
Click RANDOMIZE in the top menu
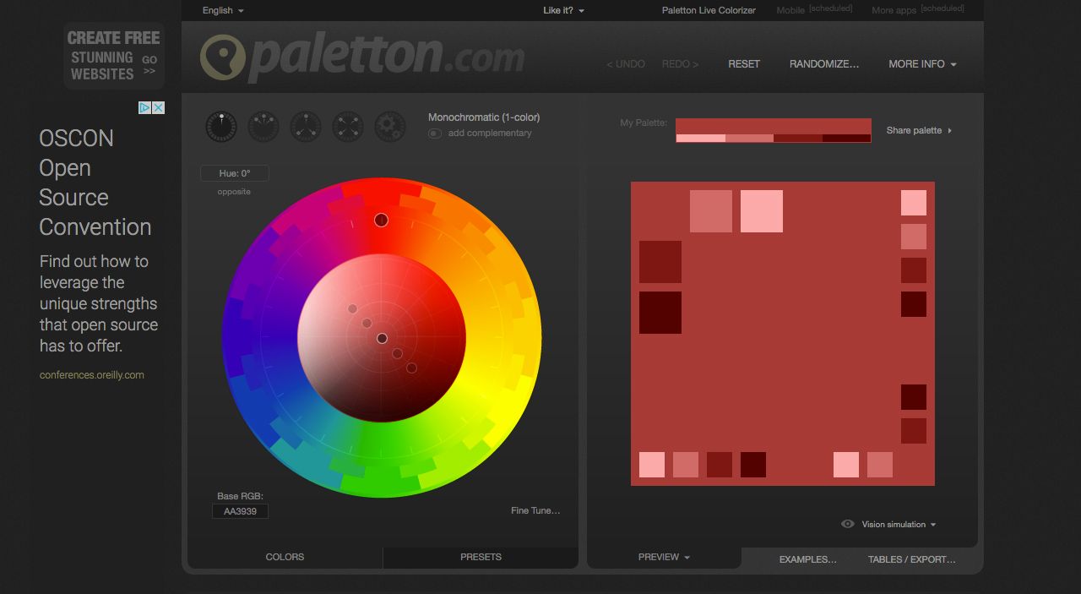(824, 64)
